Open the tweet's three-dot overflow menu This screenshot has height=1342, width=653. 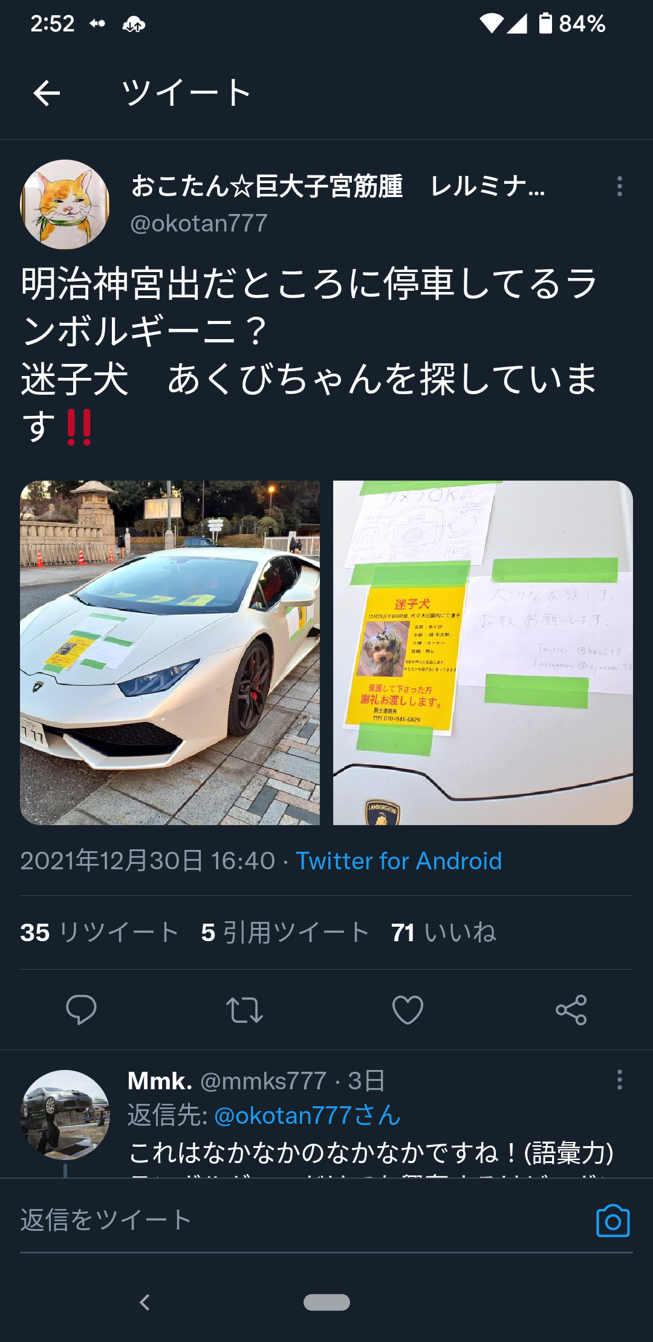pos(619,186)
